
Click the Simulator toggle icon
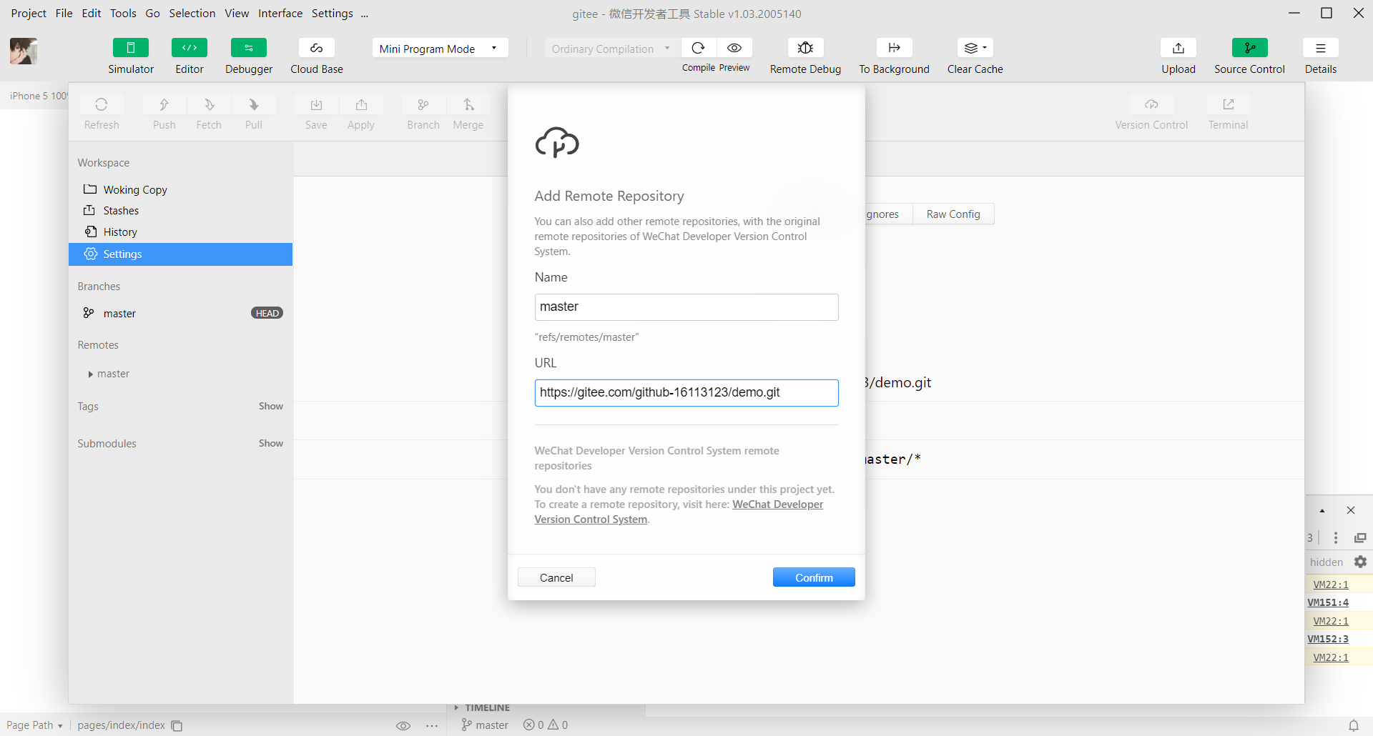point(131,48)
